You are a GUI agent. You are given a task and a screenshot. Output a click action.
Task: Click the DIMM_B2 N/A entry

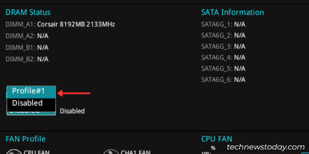point(27,59)
